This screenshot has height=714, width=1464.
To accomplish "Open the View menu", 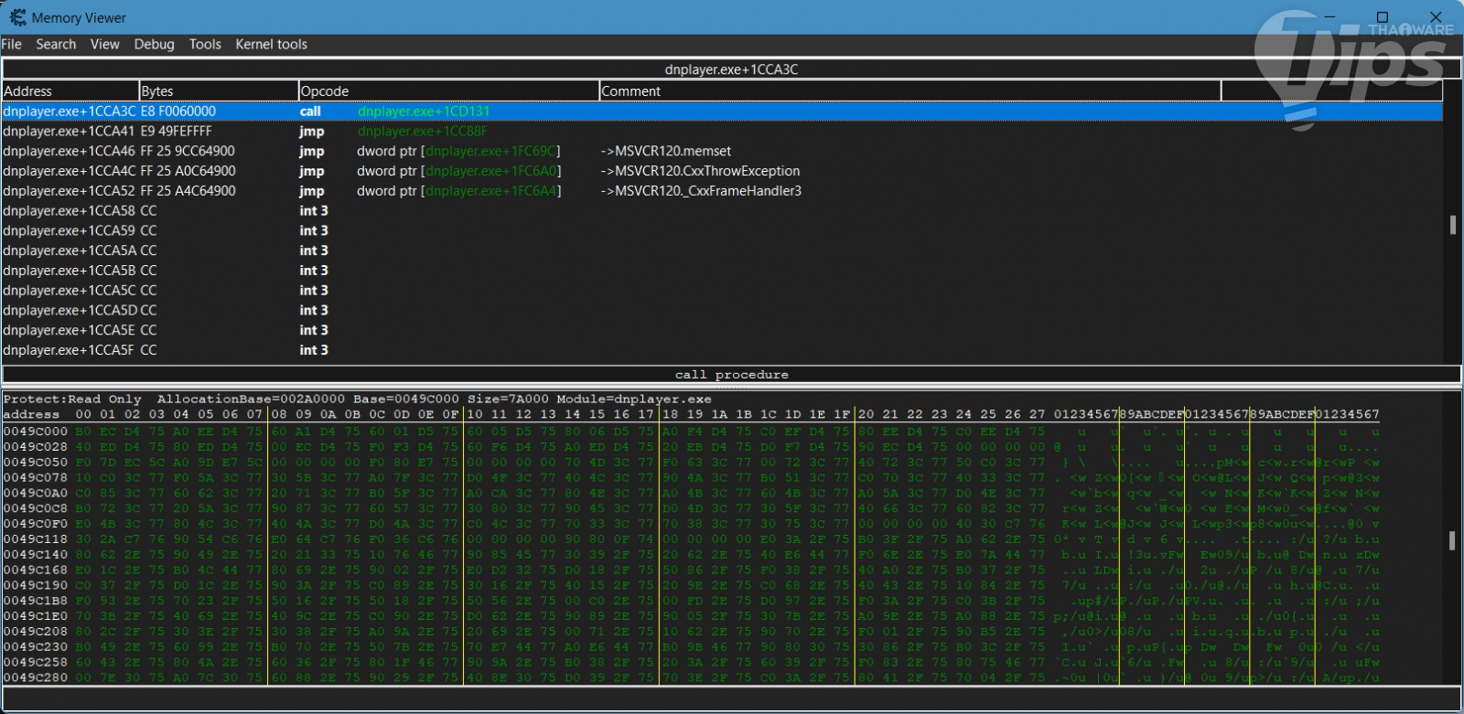I will click(x=104, y=44).
